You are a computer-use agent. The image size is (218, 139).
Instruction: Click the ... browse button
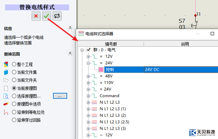tap(60, 96)
